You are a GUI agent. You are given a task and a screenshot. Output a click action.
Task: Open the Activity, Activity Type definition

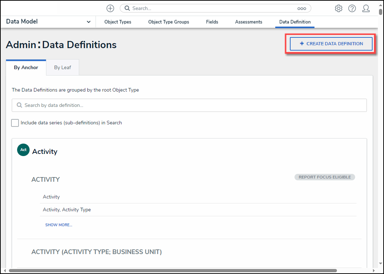[67, 210]
